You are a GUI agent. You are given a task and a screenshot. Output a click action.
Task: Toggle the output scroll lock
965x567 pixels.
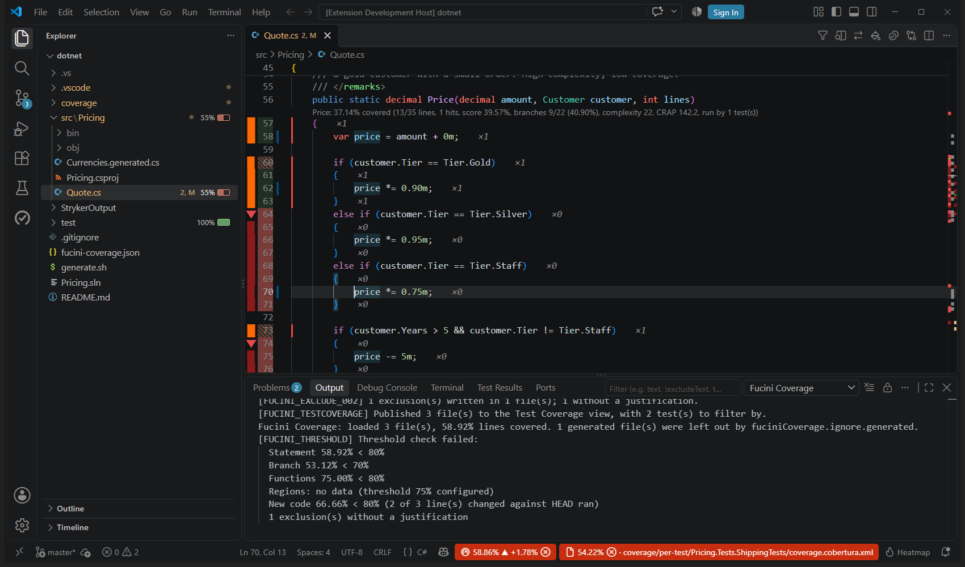click(x=888, y=388)
